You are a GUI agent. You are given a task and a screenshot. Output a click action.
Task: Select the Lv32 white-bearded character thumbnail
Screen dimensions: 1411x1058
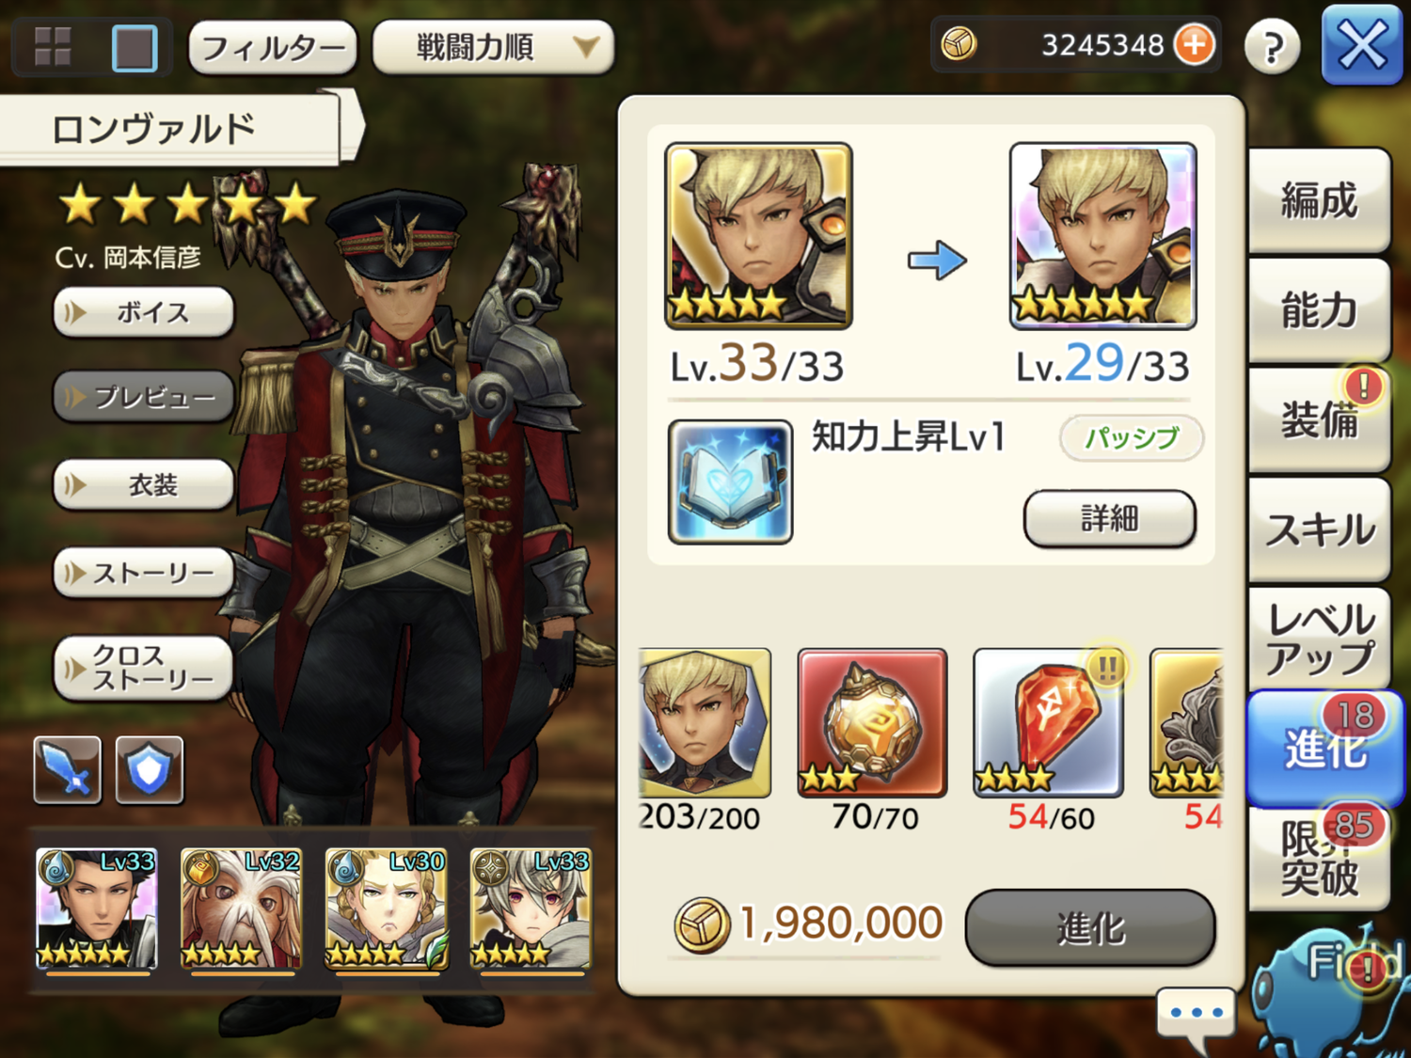point(241,908)
